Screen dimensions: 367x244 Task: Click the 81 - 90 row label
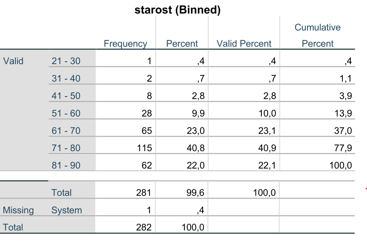click(66, 165)
